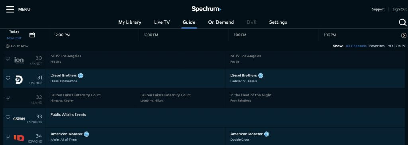
Task: Open American Monster It Was All of Them
Action: pos(135,136)
